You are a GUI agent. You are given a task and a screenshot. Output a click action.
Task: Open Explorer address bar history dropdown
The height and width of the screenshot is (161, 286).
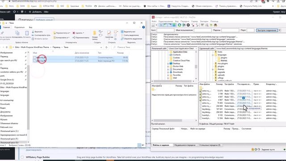101,47
